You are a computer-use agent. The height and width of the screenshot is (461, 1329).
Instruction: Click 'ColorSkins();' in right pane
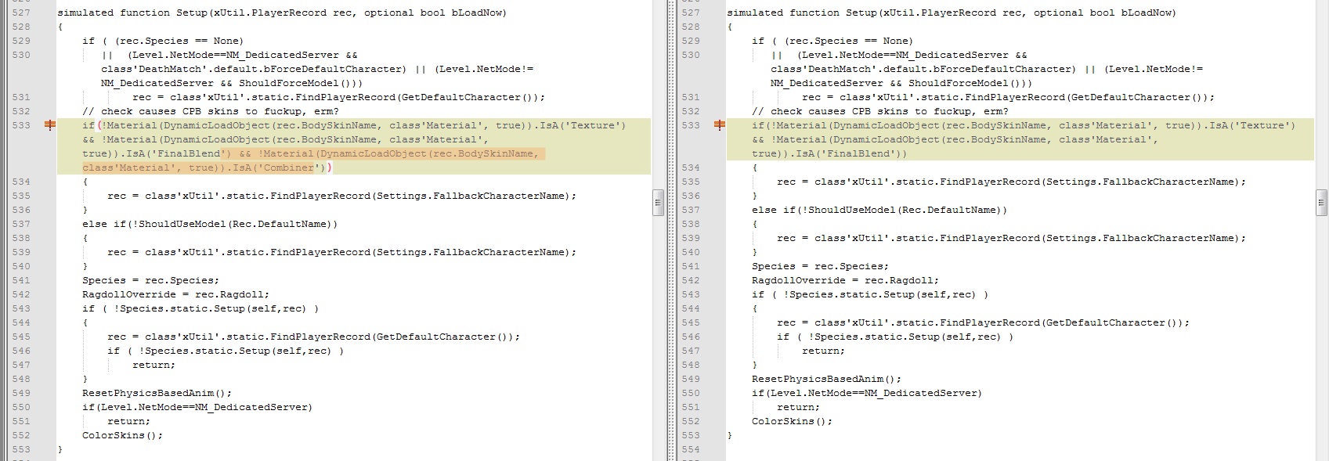pos(793,421)
